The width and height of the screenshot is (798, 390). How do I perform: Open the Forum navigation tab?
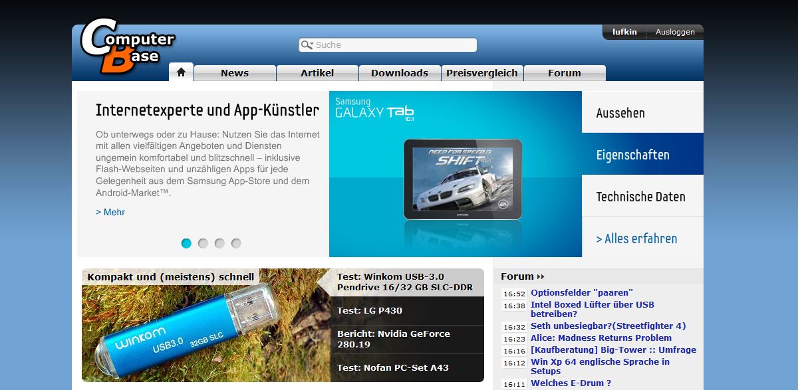click(x=565, y=73)
